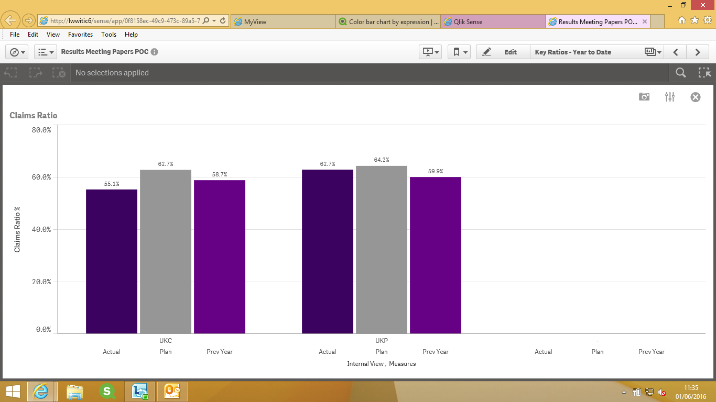716x402 pixels.
Task: Open Outlook from the Windows taskbar
Action: click(x=172, y=391)
